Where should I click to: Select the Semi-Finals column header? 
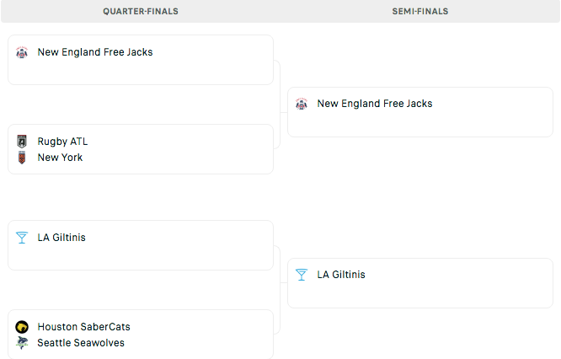point(420,12)
